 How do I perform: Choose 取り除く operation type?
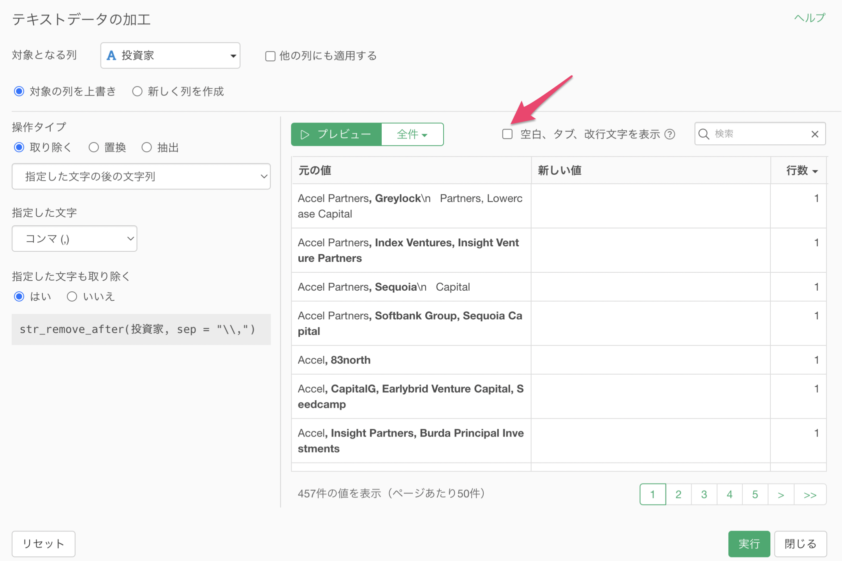(19, 147)
